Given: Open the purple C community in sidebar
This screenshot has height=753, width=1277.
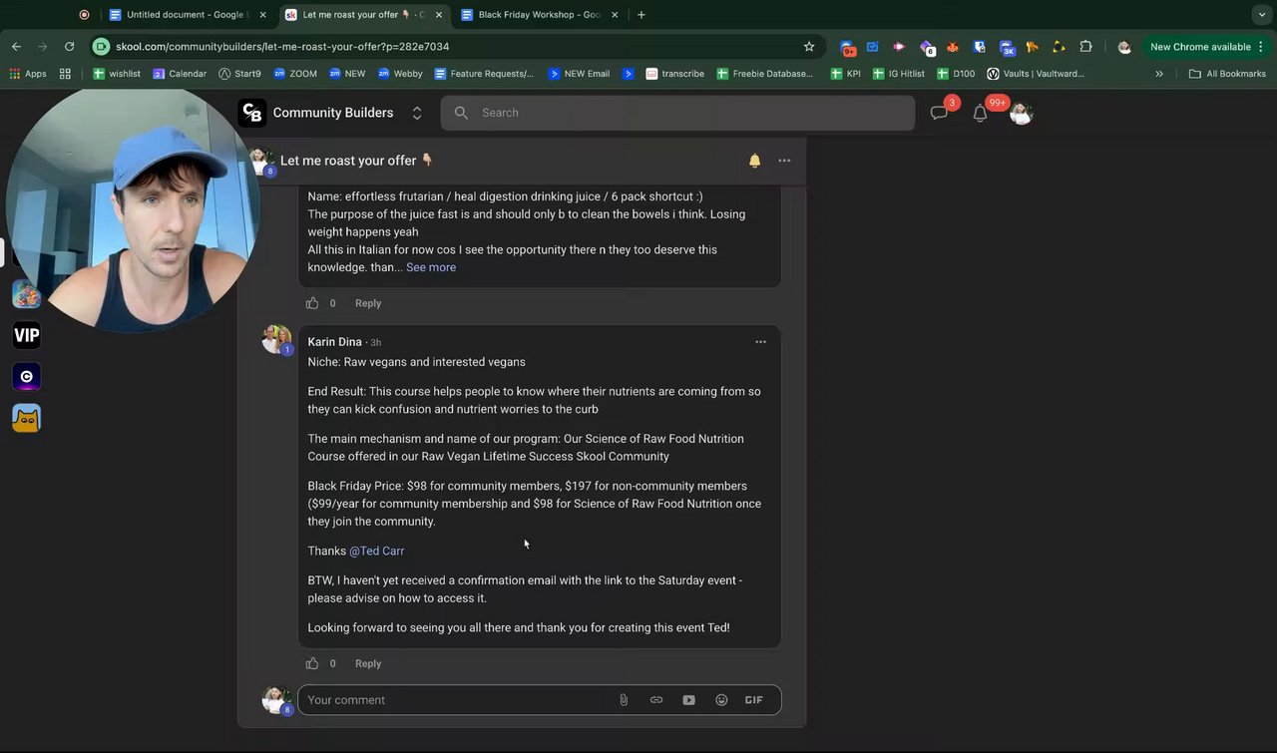Looking at the screenshot, I should tap(27, 377).
